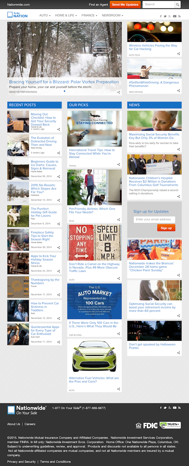Share Wireless Vehicles car hacking article

click(x=179, y=54)
